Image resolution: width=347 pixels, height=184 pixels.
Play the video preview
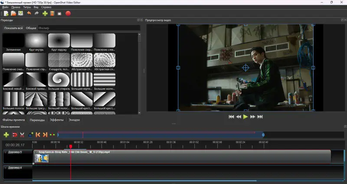pyautogui.click(x=246, y=117)
